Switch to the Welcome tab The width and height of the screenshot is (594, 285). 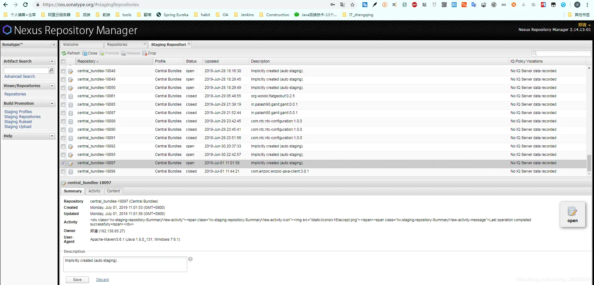(81, 45)
